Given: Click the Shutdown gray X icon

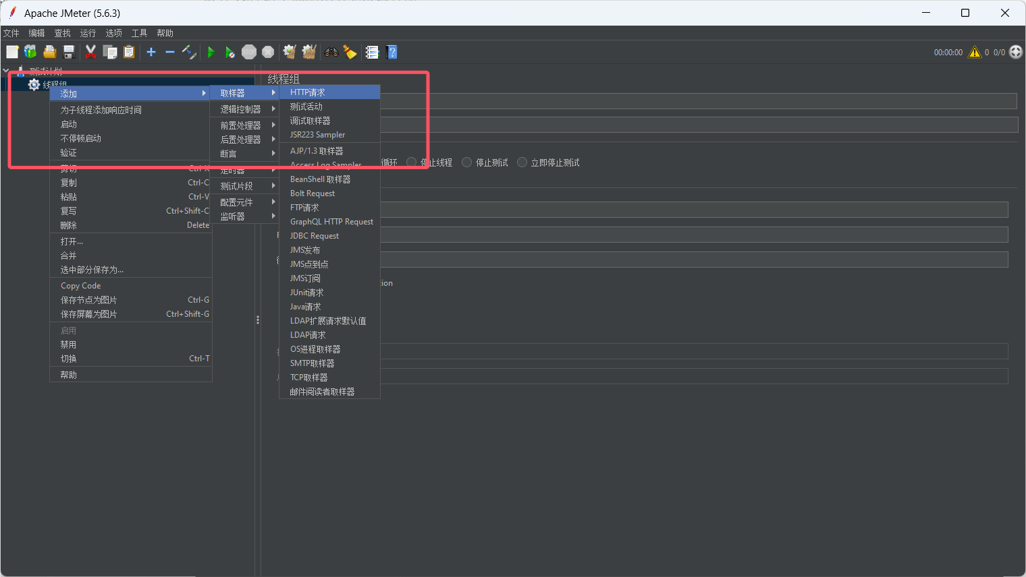Looking at the screenshot, I should (268, 52).
